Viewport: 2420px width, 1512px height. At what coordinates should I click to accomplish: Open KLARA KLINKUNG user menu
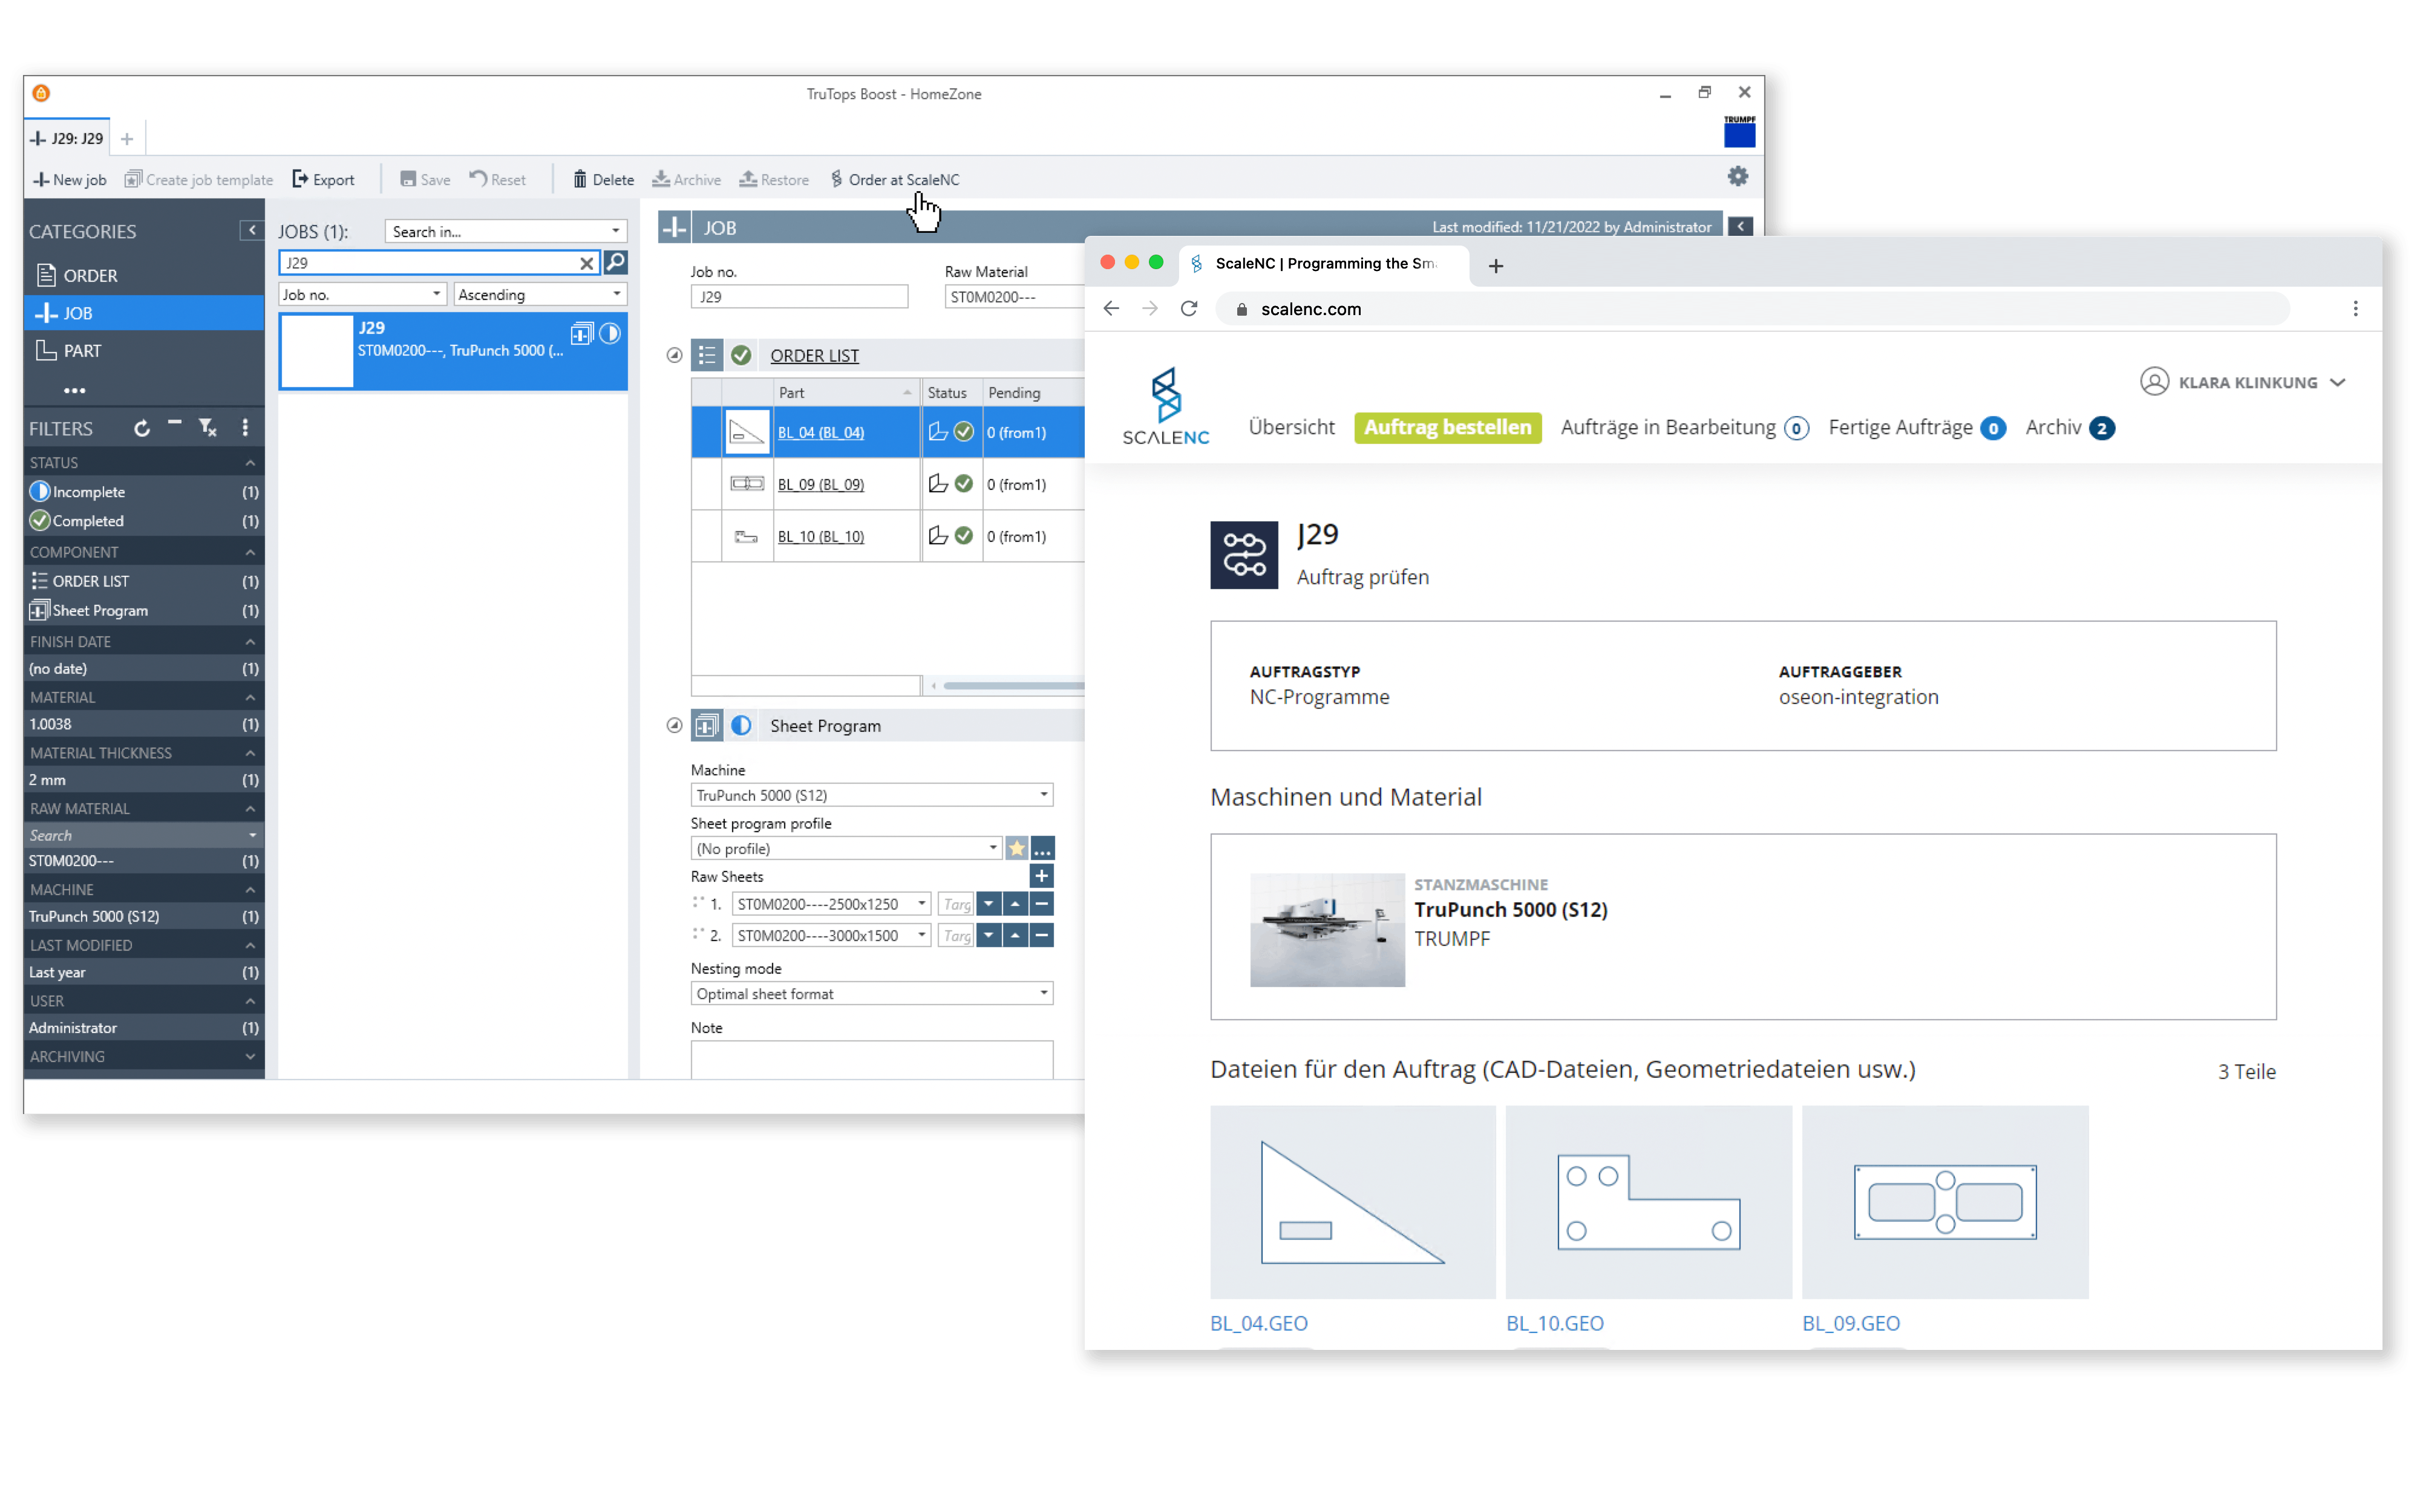(x=2243, y=383)
